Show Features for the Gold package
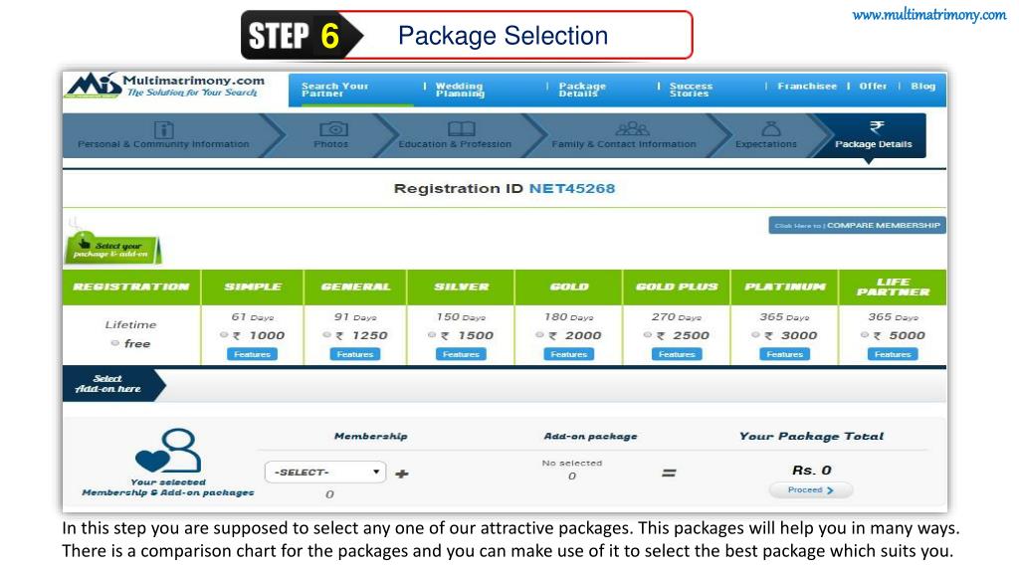The height and width of the screenshot is (573, 1019). (x=568, y=354)
